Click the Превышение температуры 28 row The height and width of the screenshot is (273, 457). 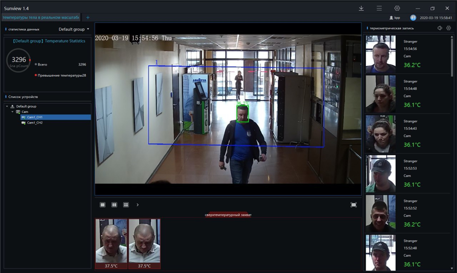click(x=60, y=75)
